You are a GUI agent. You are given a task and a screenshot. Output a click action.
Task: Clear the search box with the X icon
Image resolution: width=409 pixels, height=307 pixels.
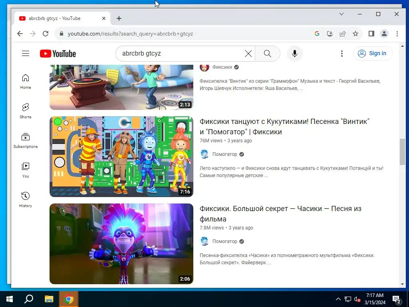pos(248,54)
